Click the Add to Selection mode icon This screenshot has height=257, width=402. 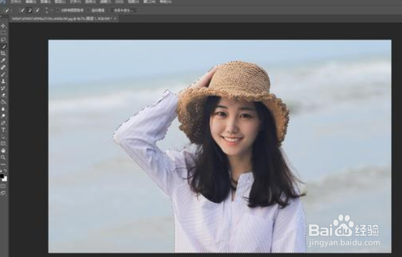(x=30, y=10)
